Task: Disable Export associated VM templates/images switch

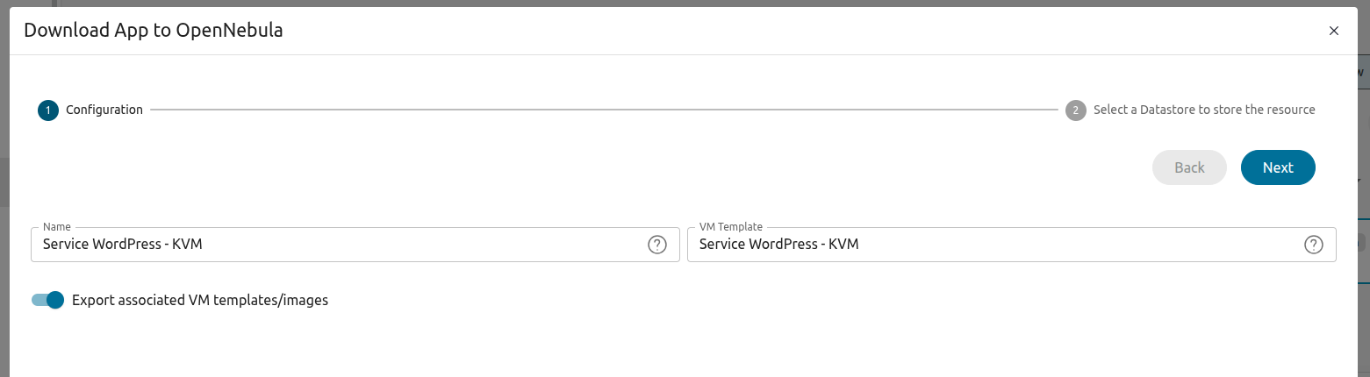Action: tap(48, 300)
